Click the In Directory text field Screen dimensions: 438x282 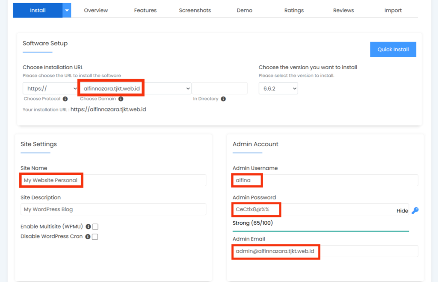[219, 88]
